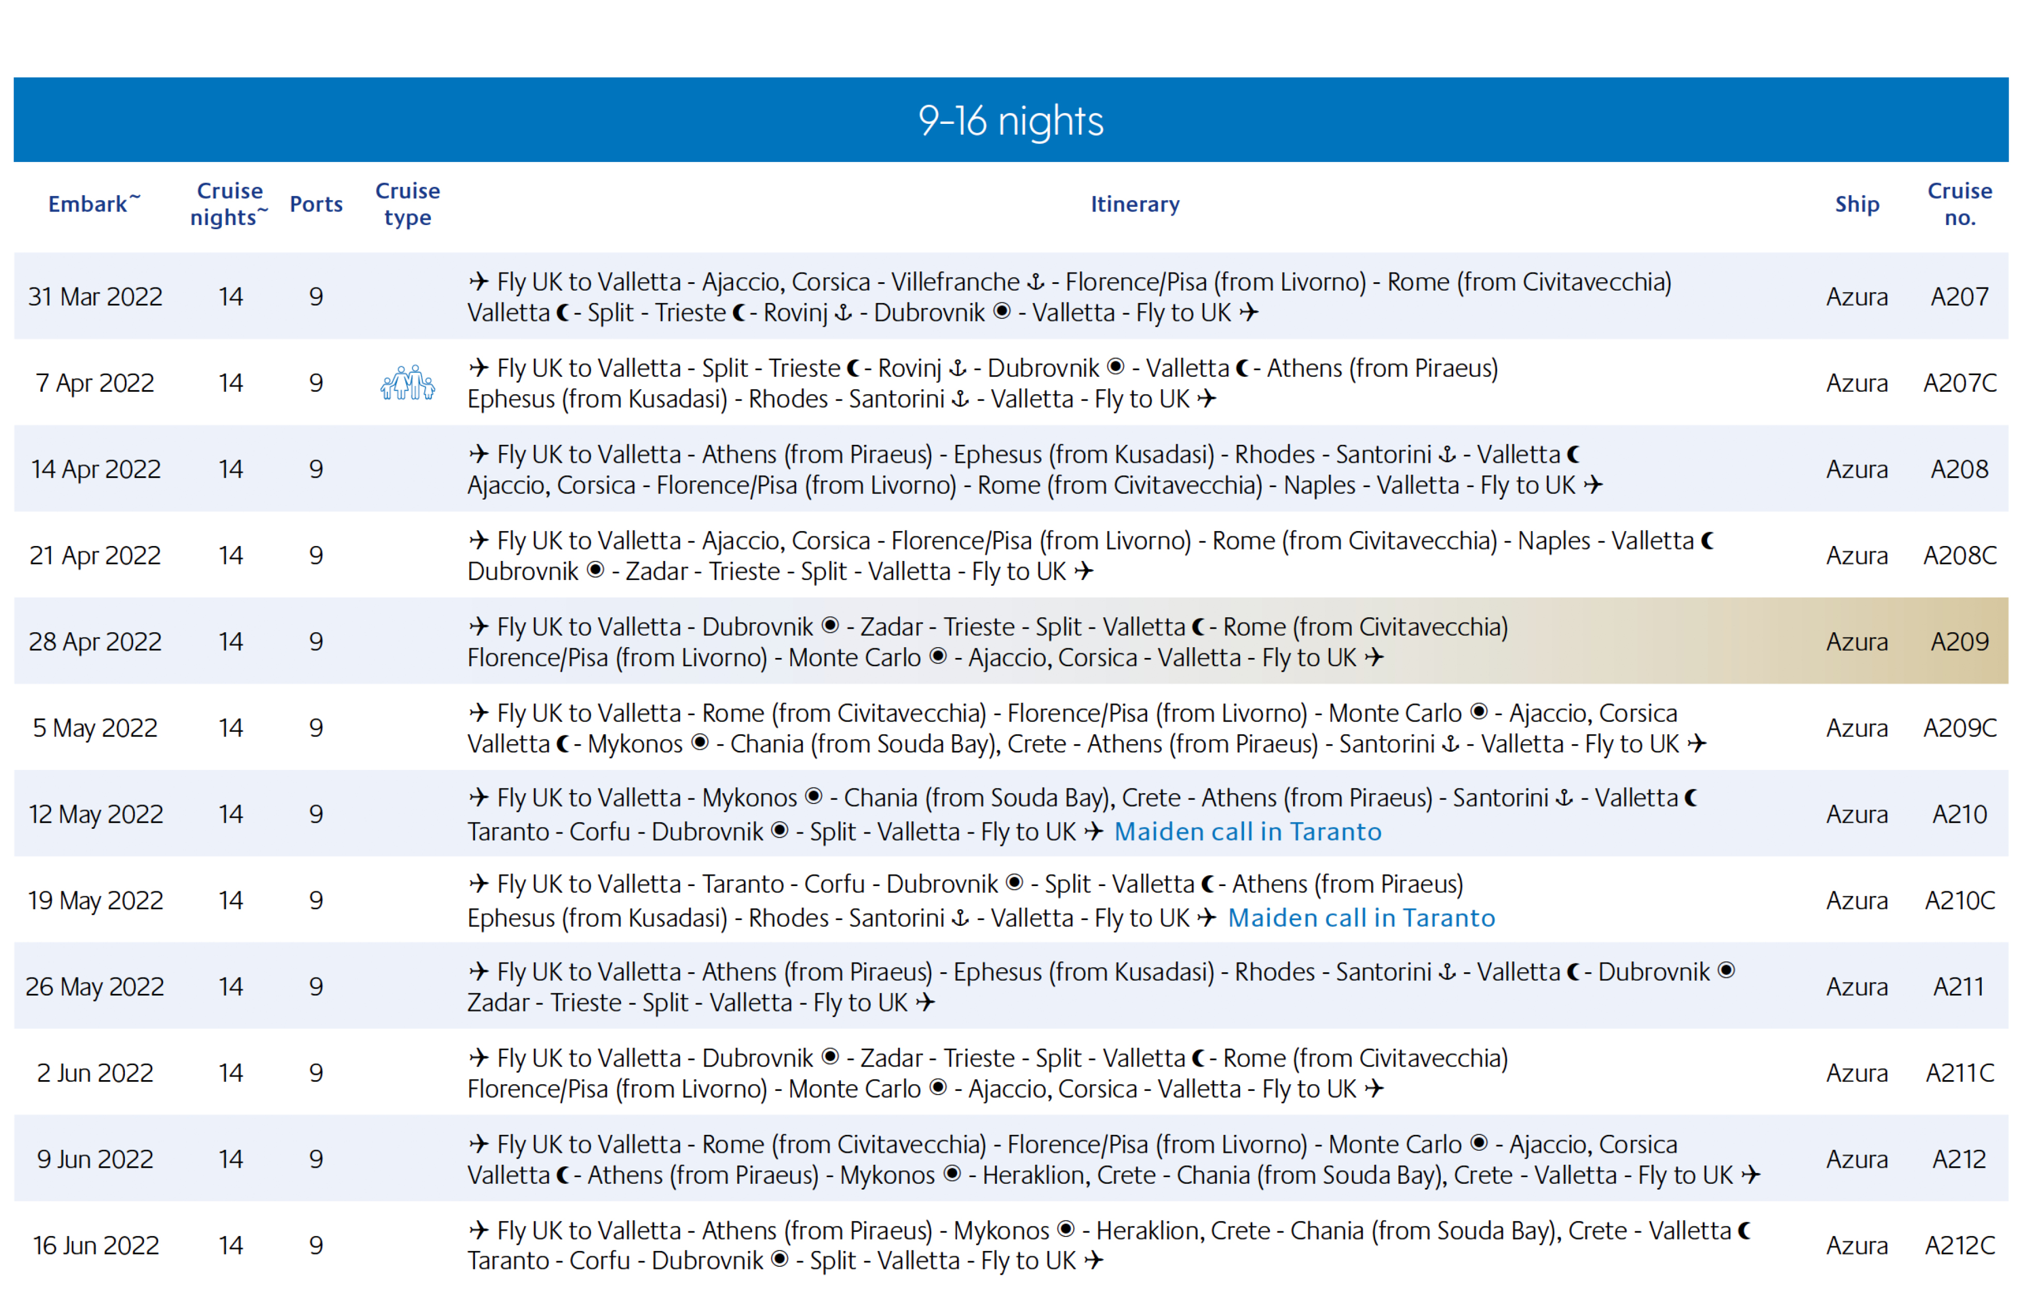Click cruise number A207C
2022x1301 pixels.
(1960, 383)
